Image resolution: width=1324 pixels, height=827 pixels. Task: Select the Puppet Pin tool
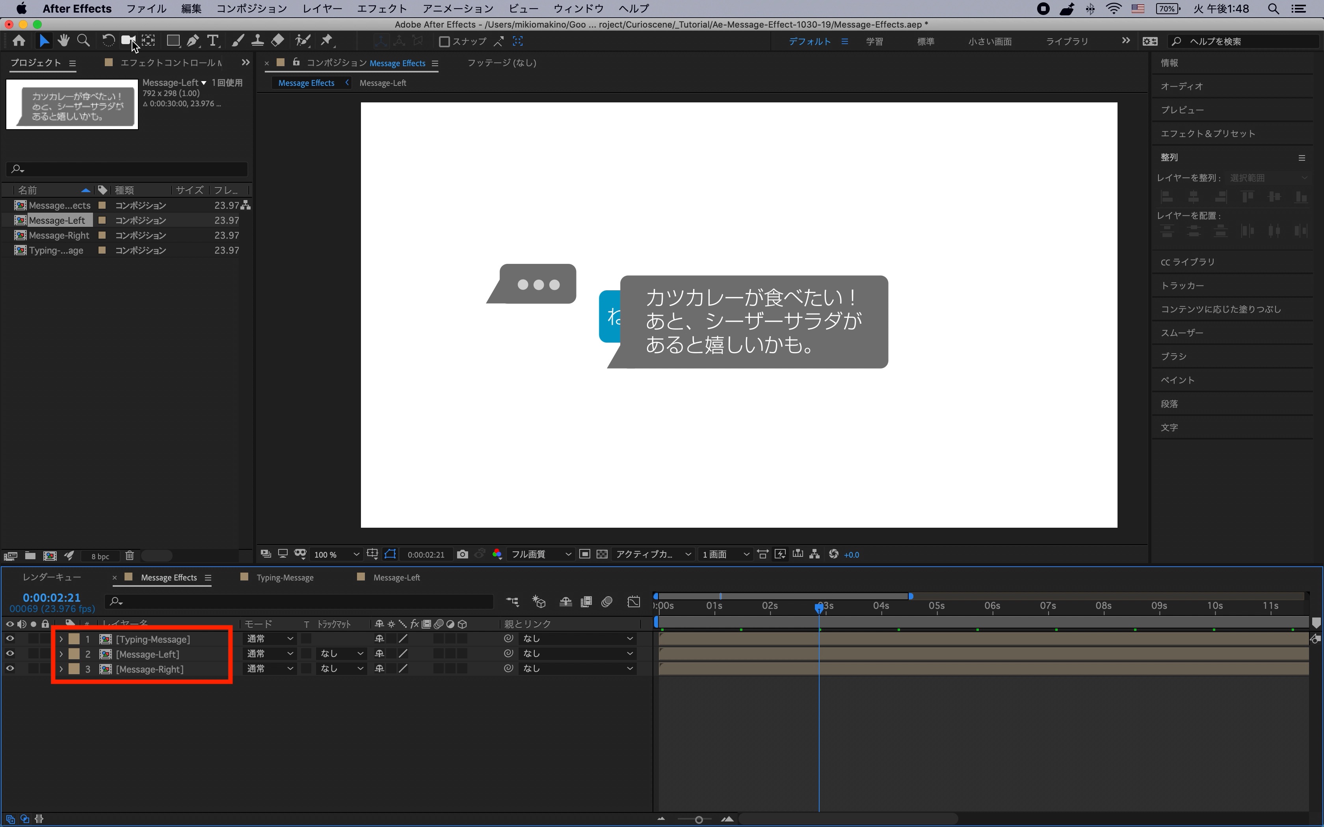[x=327, y=41]
